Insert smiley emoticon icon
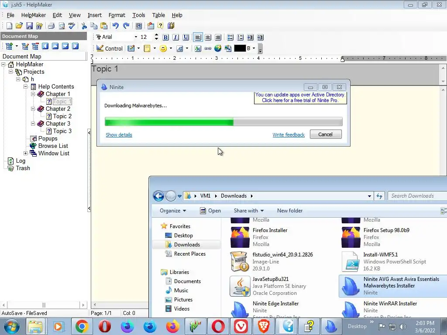Screen dimensions: 447x335 163,48
